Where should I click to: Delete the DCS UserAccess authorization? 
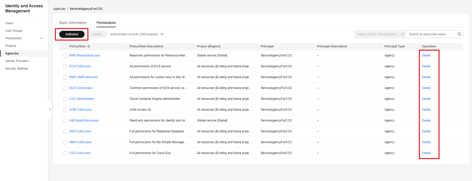click(426, 88)
